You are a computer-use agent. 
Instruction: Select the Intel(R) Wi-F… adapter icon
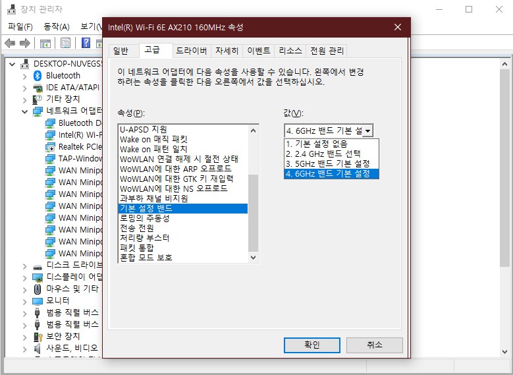click(x=50, y=135)
